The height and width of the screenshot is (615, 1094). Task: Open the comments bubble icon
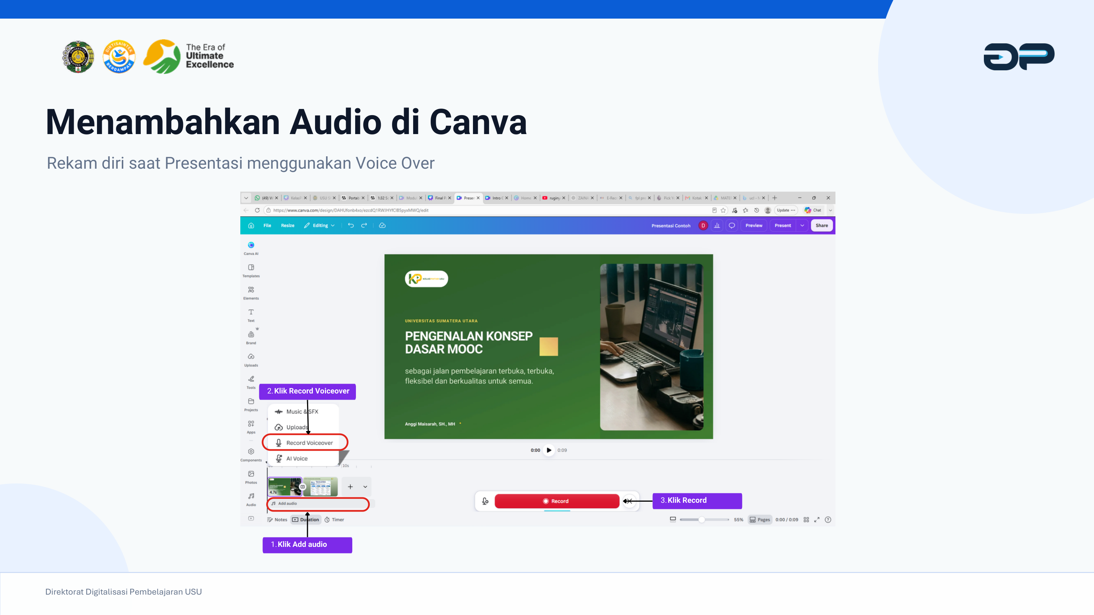[x=732, y=226]
